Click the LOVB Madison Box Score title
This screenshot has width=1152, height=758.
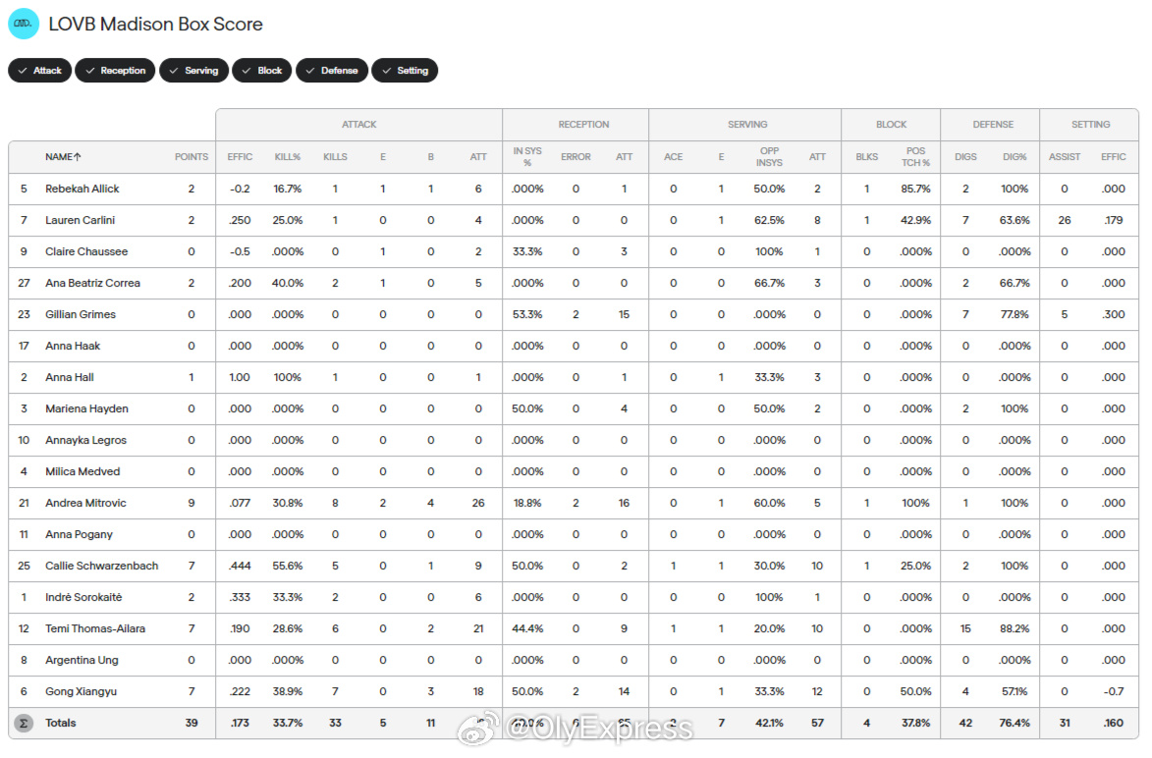coord(156,25)
